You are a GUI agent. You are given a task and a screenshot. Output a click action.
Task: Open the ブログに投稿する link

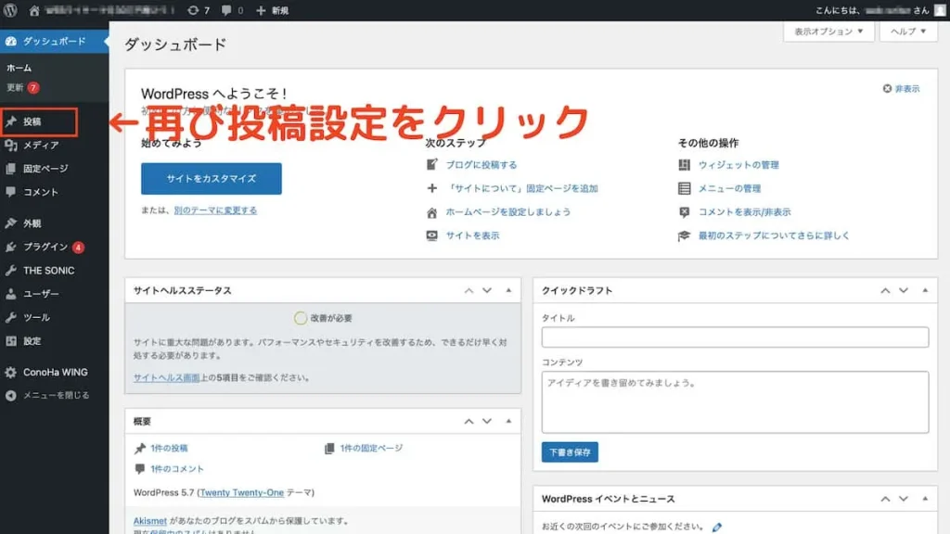(481, 165)
